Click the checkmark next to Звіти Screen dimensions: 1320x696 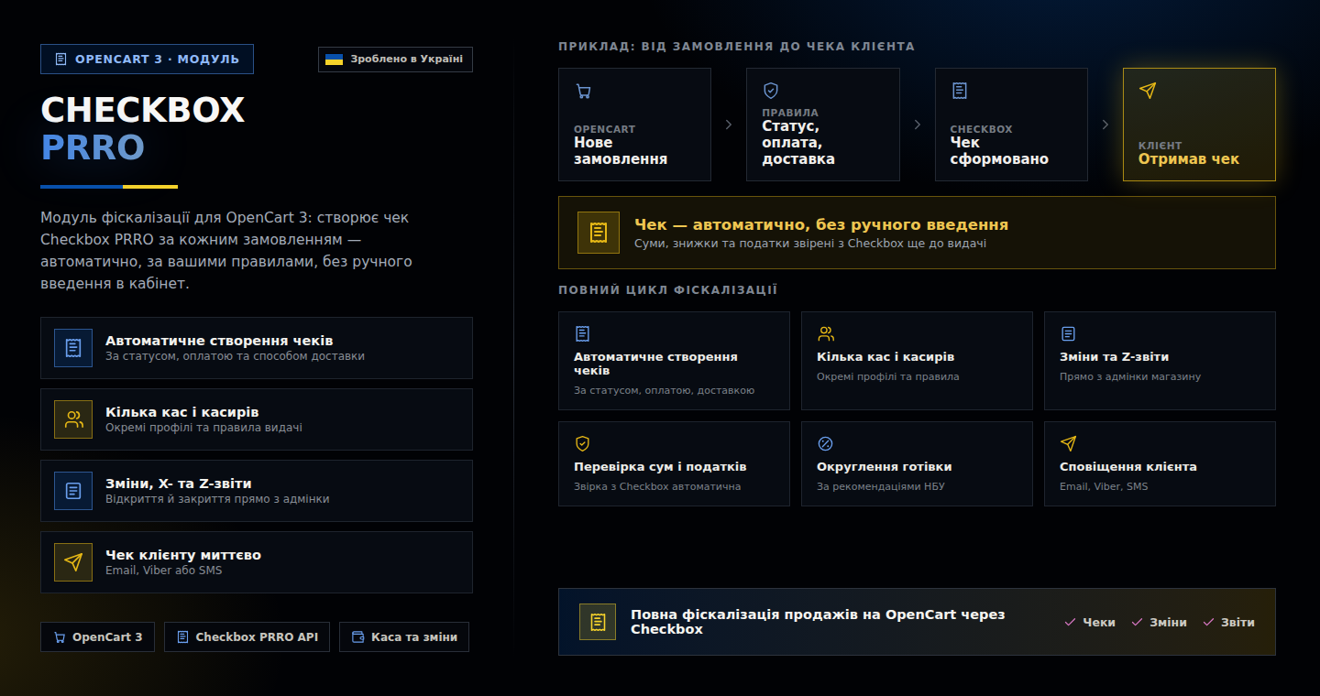pyautogui.click(x=1208, y=623)
